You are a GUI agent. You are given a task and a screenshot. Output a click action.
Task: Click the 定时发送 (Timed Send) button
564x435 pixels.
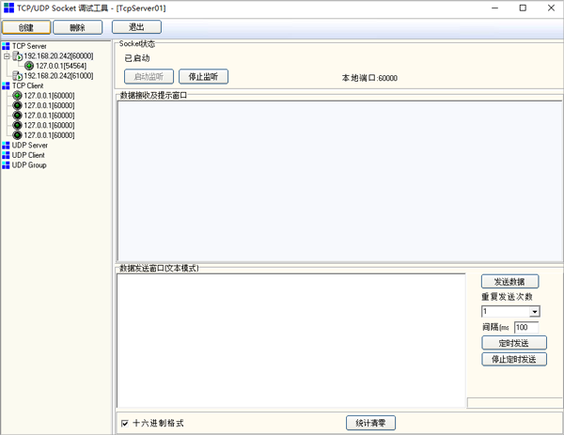(x=514, y=343)
